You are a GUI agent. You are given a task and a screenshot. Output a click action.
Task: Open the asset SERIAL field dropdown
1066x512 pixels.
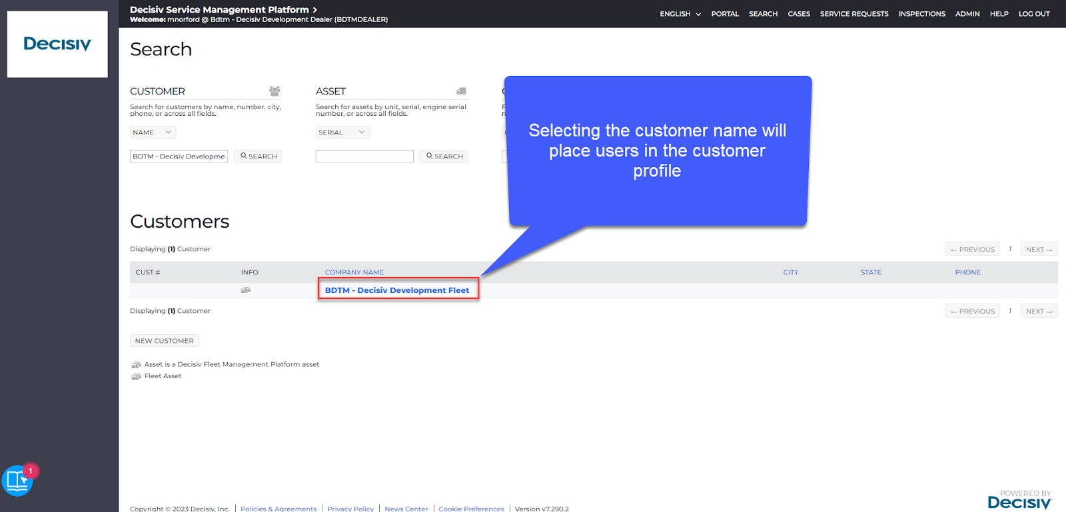[342, 132]
